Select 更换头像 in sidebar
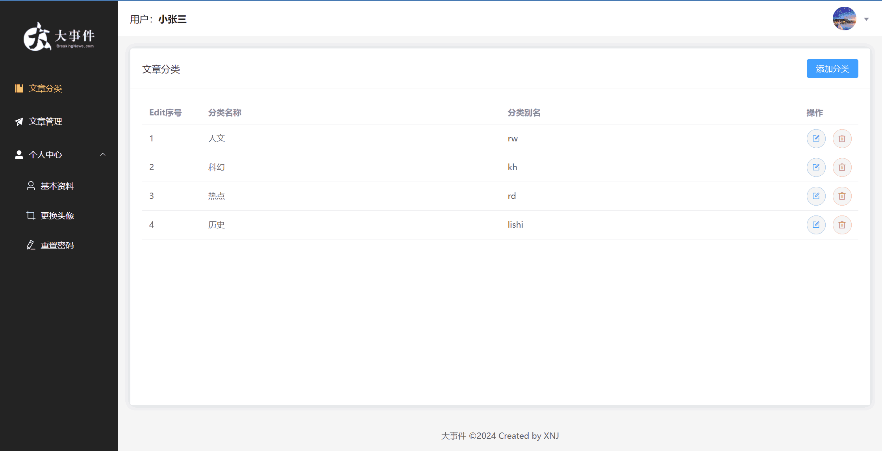This screenshot has height=451, width=882. click(57, 216)
